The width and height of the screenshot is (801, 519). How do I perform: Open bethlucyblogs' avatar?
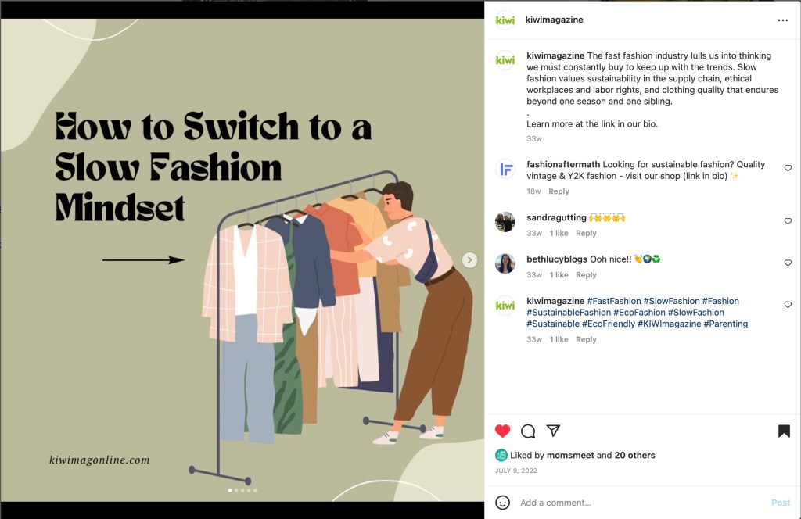point(505,263)
